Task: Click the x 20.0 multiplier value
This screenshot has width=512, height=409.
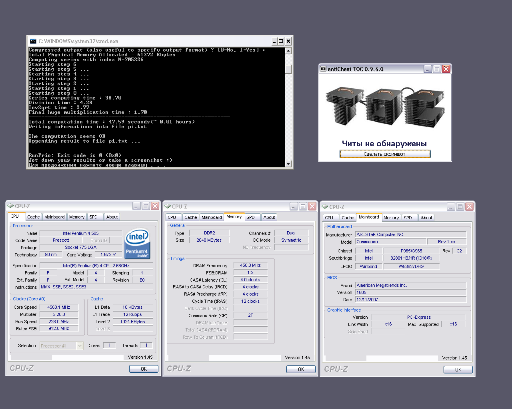Action: [x=59, y=315]
